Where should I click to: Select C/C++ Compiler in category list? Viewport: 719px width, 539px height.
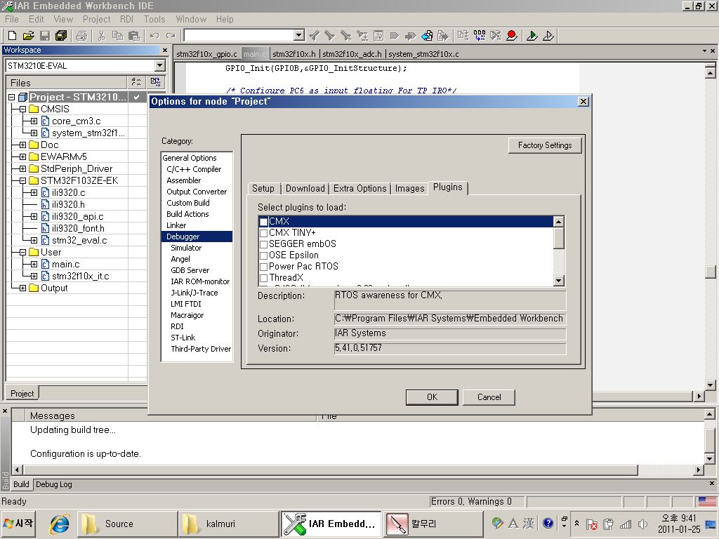(194, 169)
